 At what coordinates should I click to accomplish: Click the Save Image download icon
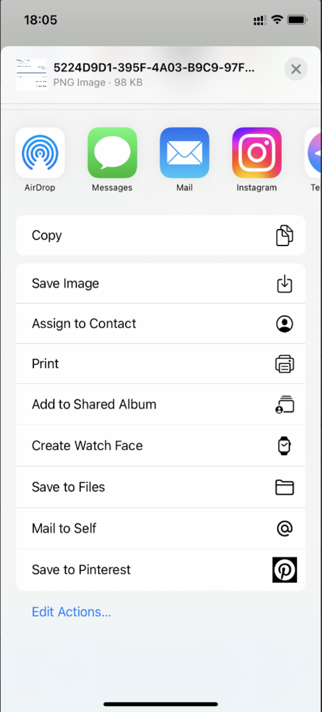284,283
